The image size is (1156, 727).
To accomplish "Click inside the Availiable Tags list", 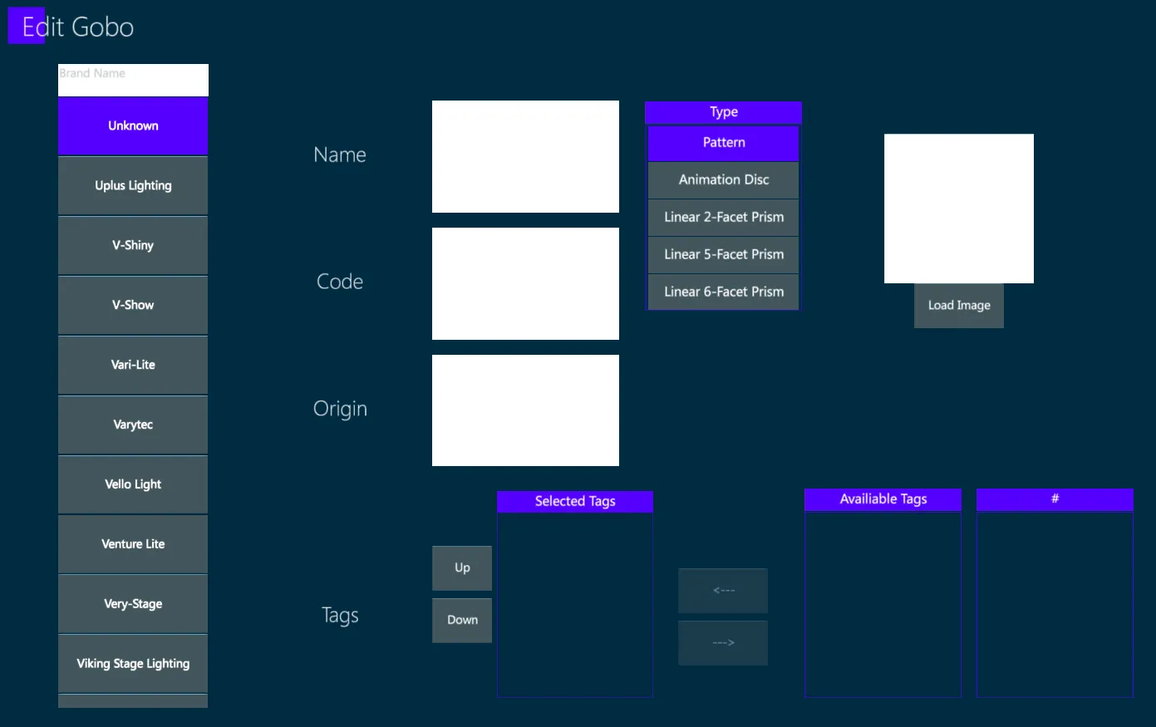I will [x=883, y=604].
